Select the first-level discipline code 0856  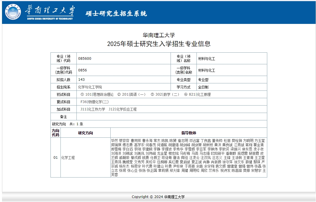pyautogui.click(x=82, y=70)
